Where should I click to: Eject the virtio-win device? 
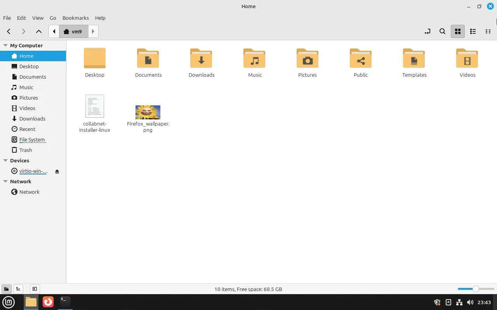pyautogui.click(x=57, y=171)
